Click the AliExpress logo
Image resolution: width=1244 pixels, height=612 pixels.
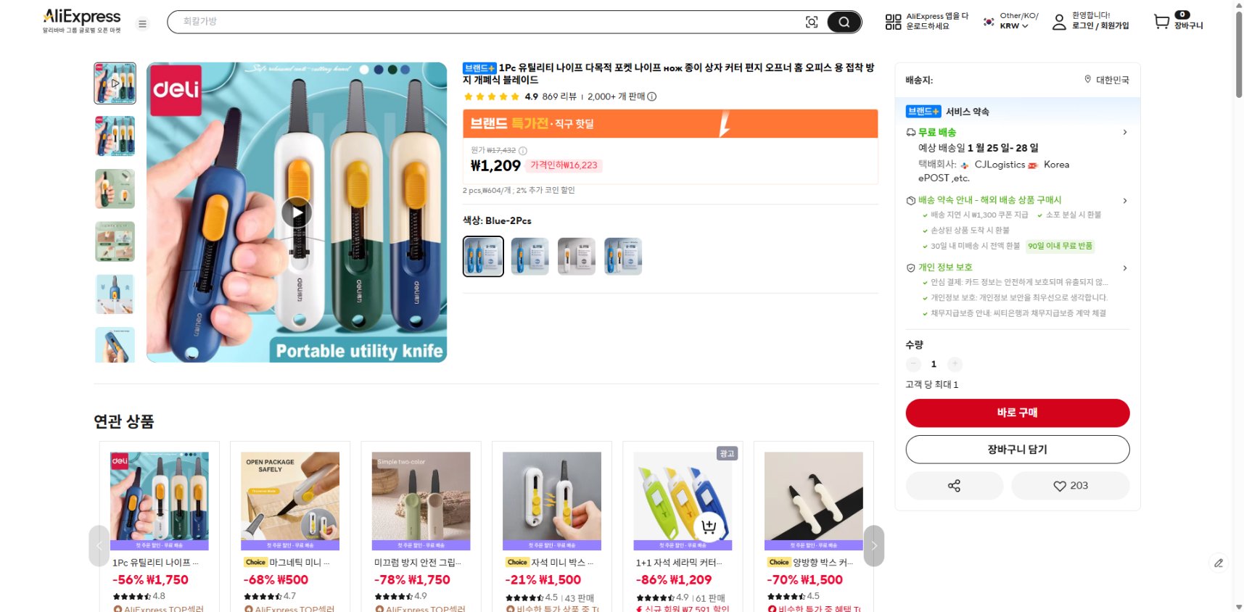(x=80, y=16)
